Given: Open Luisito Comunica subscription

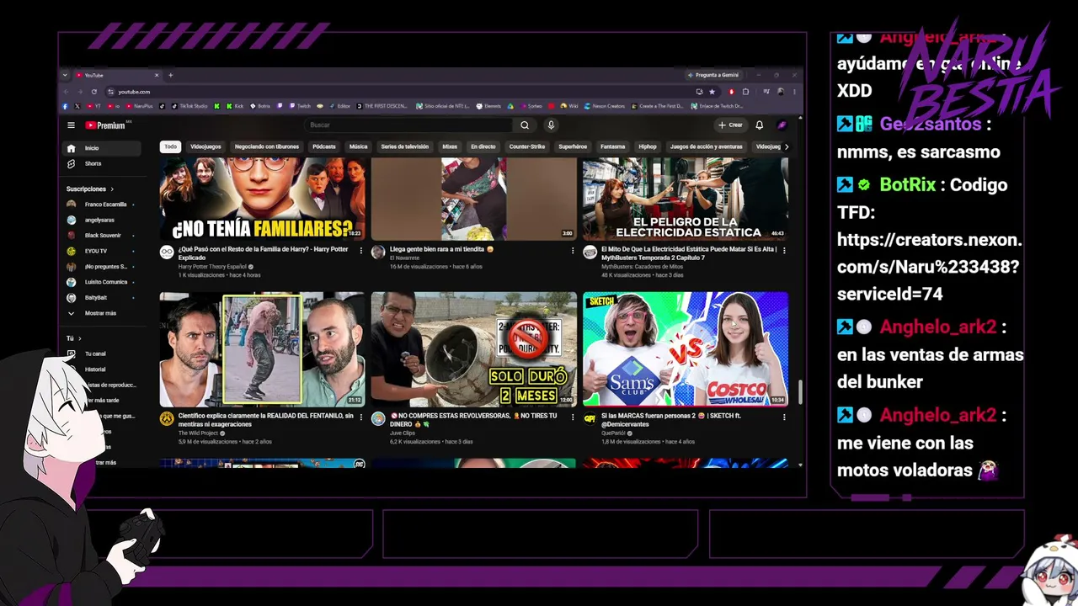Looking at the screenshot, I should (x=103, y=282).
